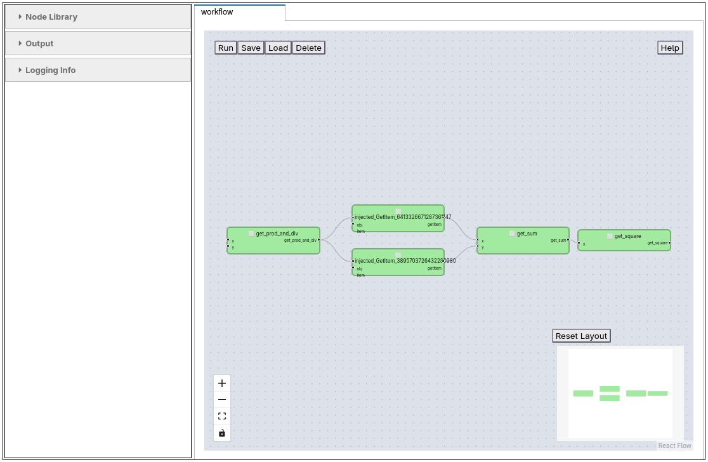Expand the Node Library section
Viewport: 708px width, 462px height.
pos(98,16)
